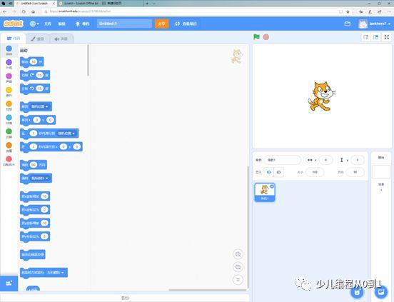The image size is (394, 302).
Task: Click the sprite name input field
Action: coord(283,160)
